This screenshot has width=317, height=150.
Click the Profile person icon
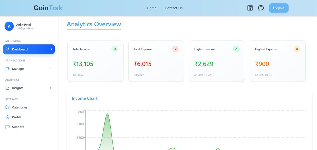[7, 117]
